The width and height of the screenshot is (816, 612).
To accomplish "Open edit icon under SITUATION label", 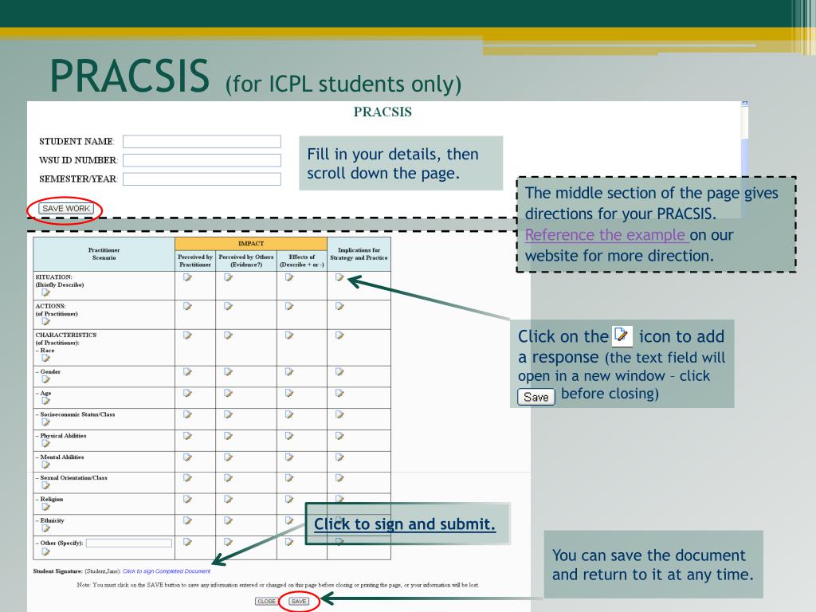I will click(x=45, y=292).
